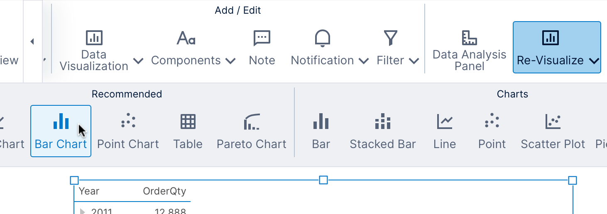Click the Re-Visualize button
The width and height of the screenshot is (607, 214).
(x=557, y=48)
